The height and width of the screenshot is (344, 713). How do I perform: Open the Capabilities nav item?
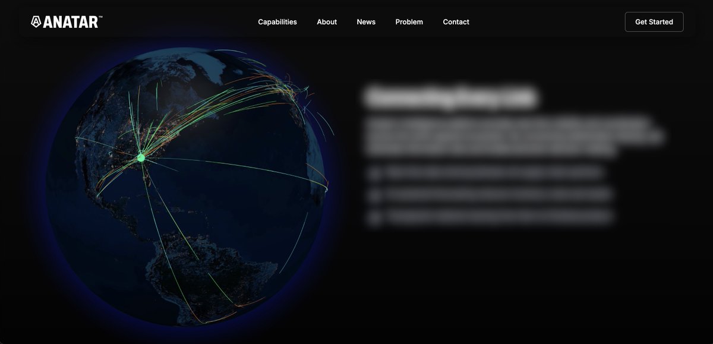click(277, 22)
